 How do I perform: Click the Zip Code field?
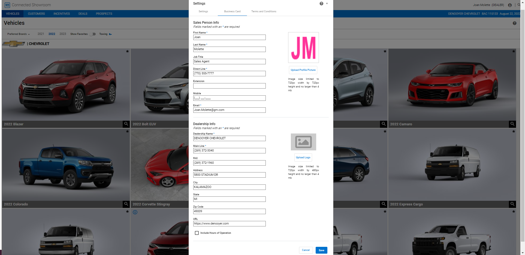pos(230,211)
